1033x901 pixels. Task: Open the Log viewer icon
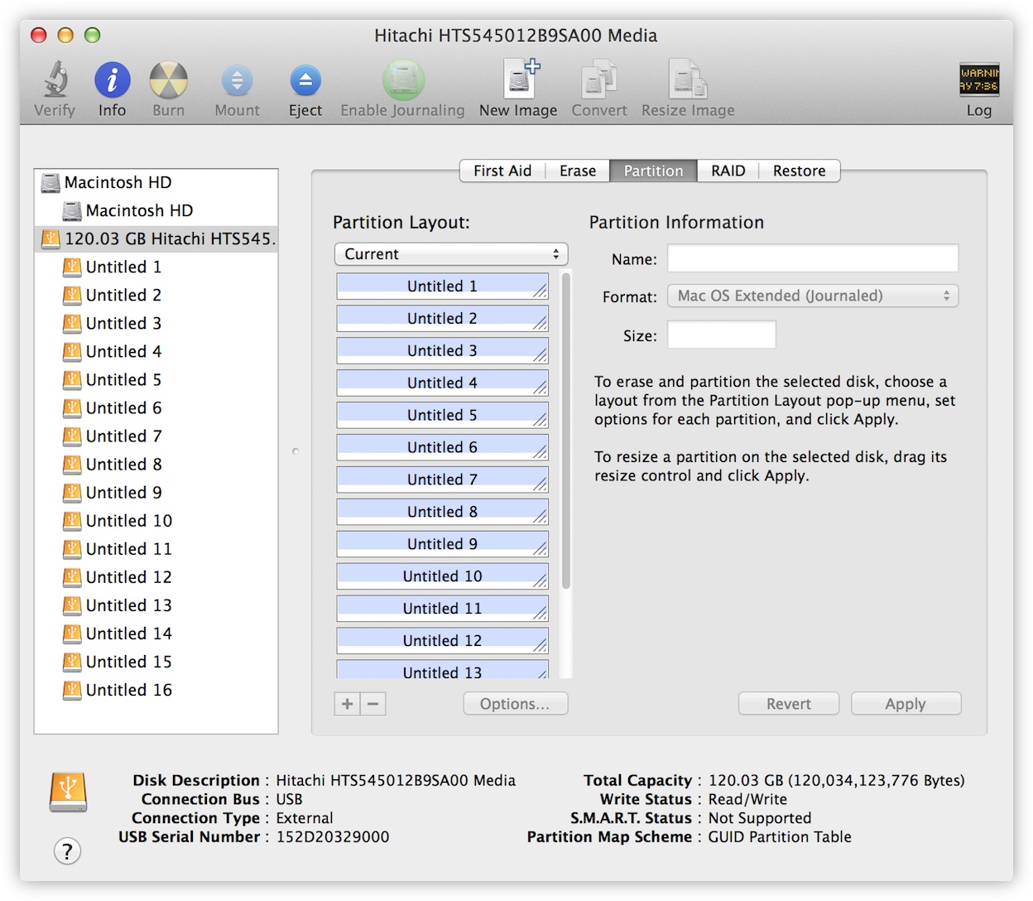[979, 79]
